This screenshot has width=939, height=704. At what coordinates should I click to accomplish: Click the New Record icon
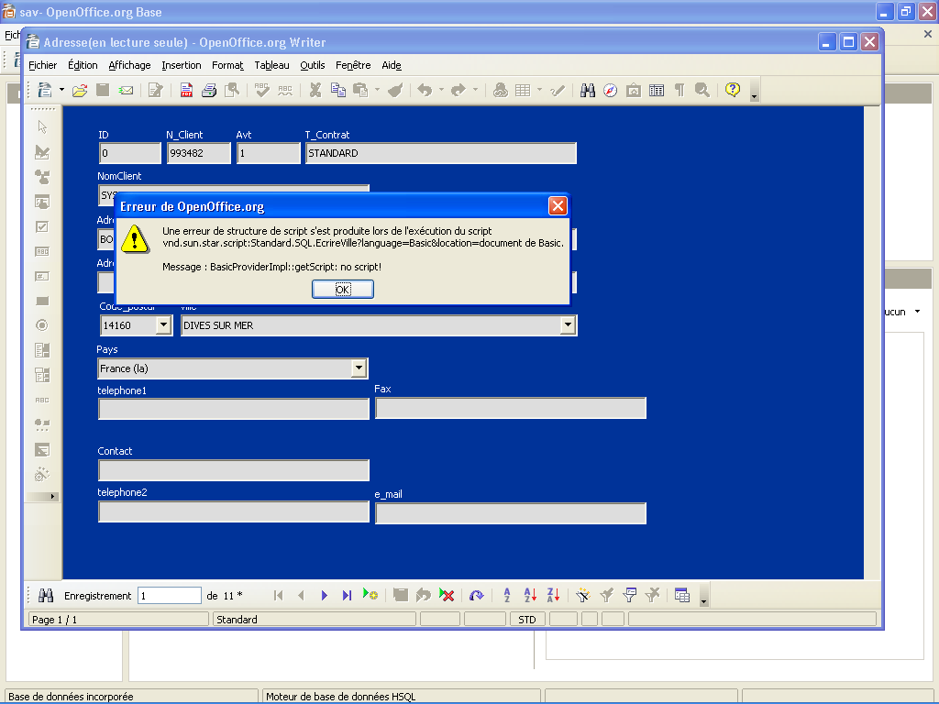370,595
